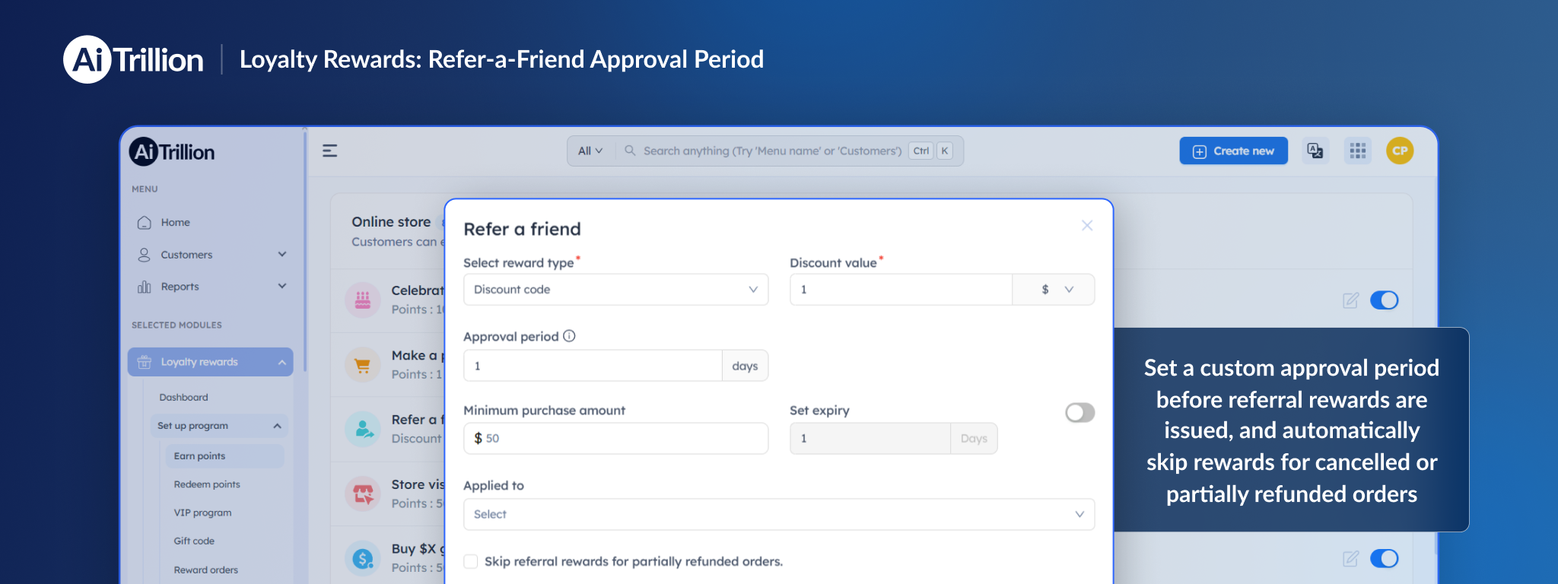The height and width of the screenshot is (584, 1558).
Task: Collapse the Loyalty rewards chevron
Action: pos(282,362)
